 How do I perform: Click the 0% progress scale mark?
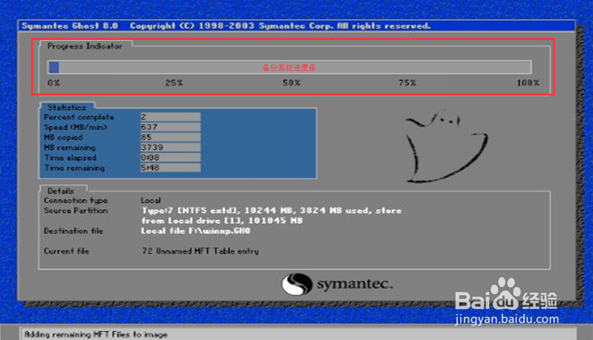click(53, 83)
